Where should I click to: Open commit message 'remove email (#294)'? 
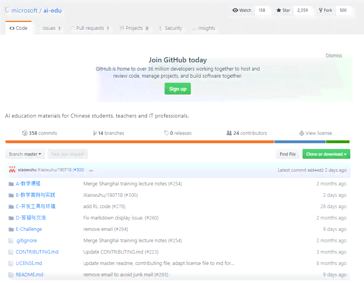106,229
